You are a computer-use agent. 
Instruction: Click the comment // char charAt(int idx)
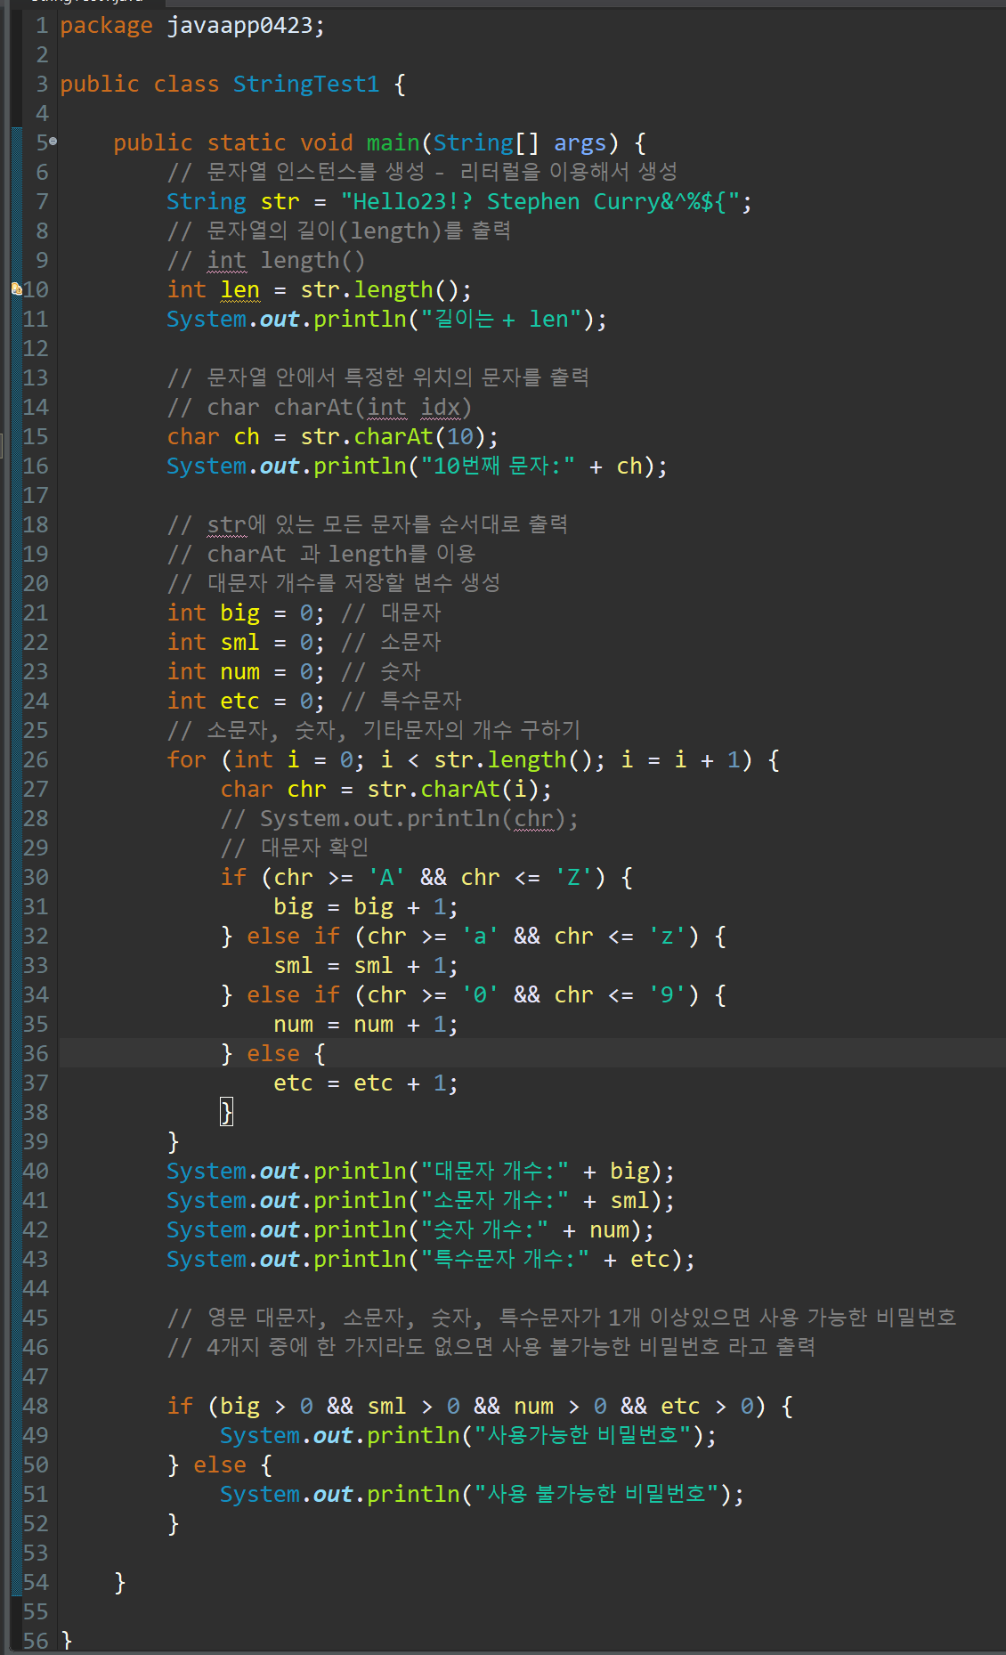pos(320,407)
